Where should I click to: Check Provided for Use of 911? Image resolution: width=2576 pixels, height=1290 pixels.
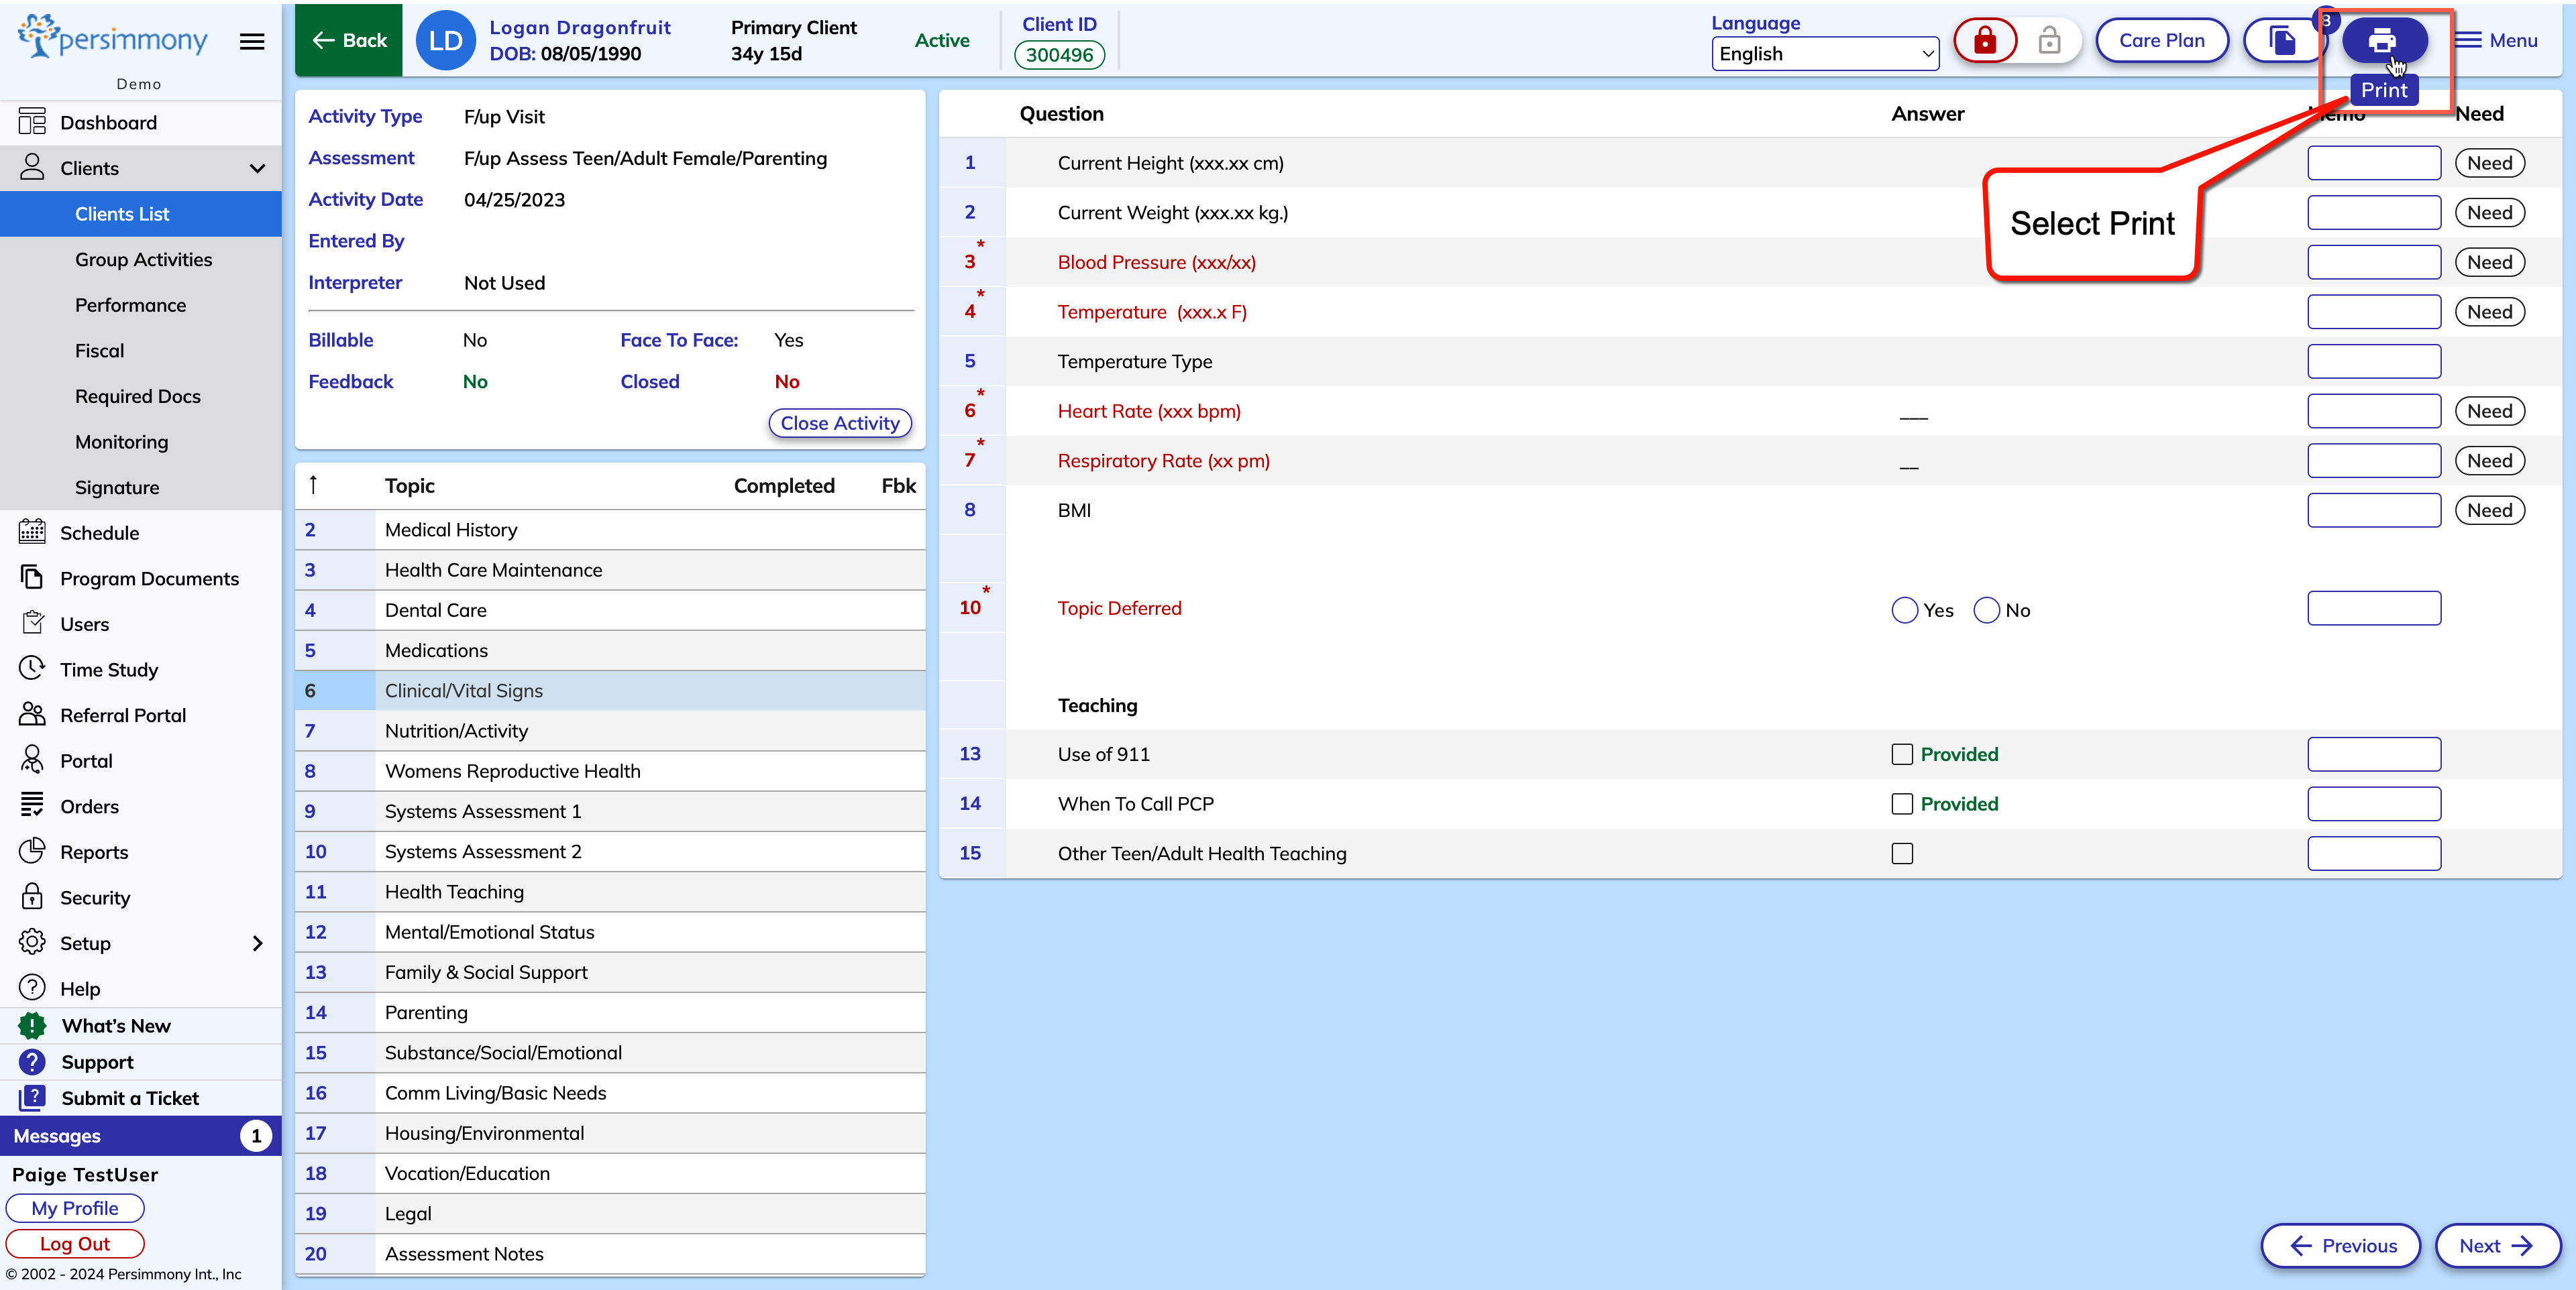pyautogui.click(x=1902, y=754)
